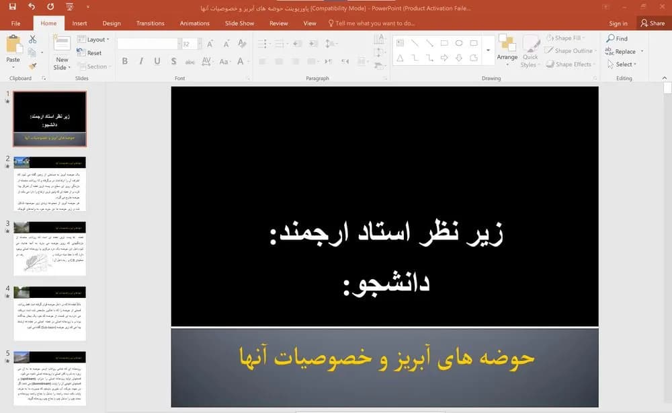This screenshot has height=413, width=672.
Task: Open the Transitions tab
Action: point(150,23)
